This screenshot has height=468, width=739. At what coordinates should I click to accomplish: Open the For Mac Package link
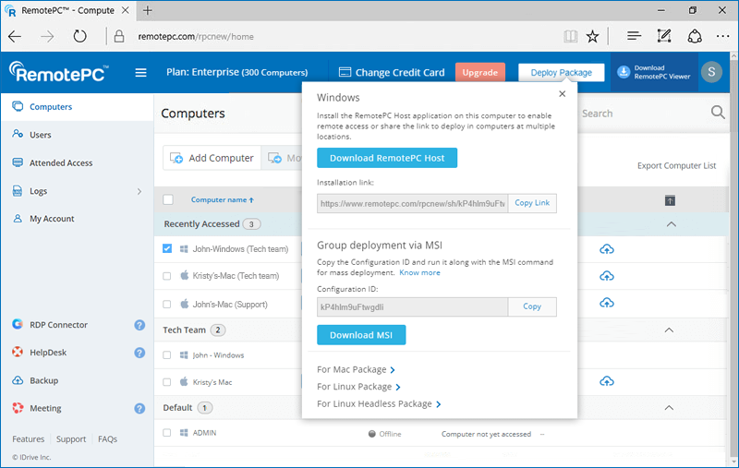[356, 369]
